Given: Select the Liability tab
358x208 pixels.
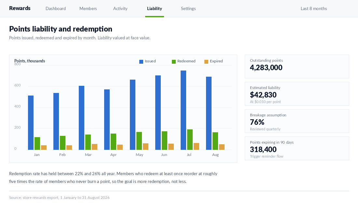Looking at the screenshot, I should point(155,8).
